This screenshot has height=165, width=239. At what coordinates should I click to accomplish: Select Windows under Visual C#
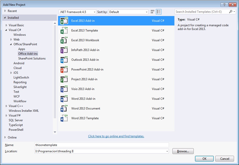(20, 35)
